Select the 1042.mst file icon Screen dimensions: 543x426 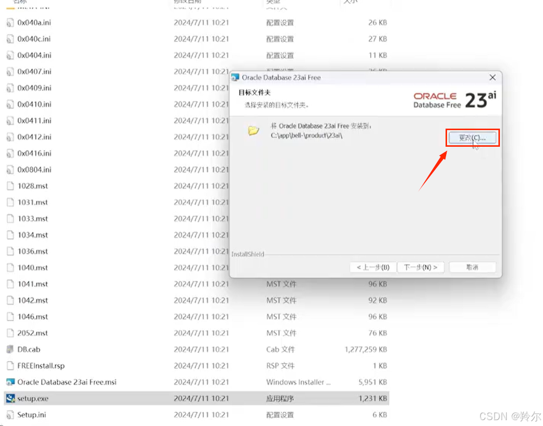(x=10, y=300)
